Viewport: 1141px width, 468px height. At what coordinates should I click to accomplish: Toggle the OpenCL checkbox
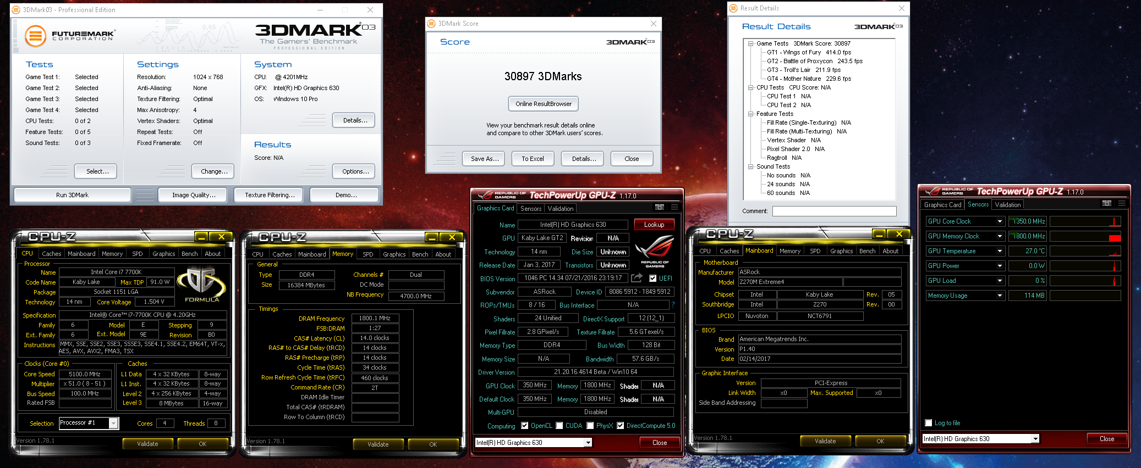click(x=525, y=426)
